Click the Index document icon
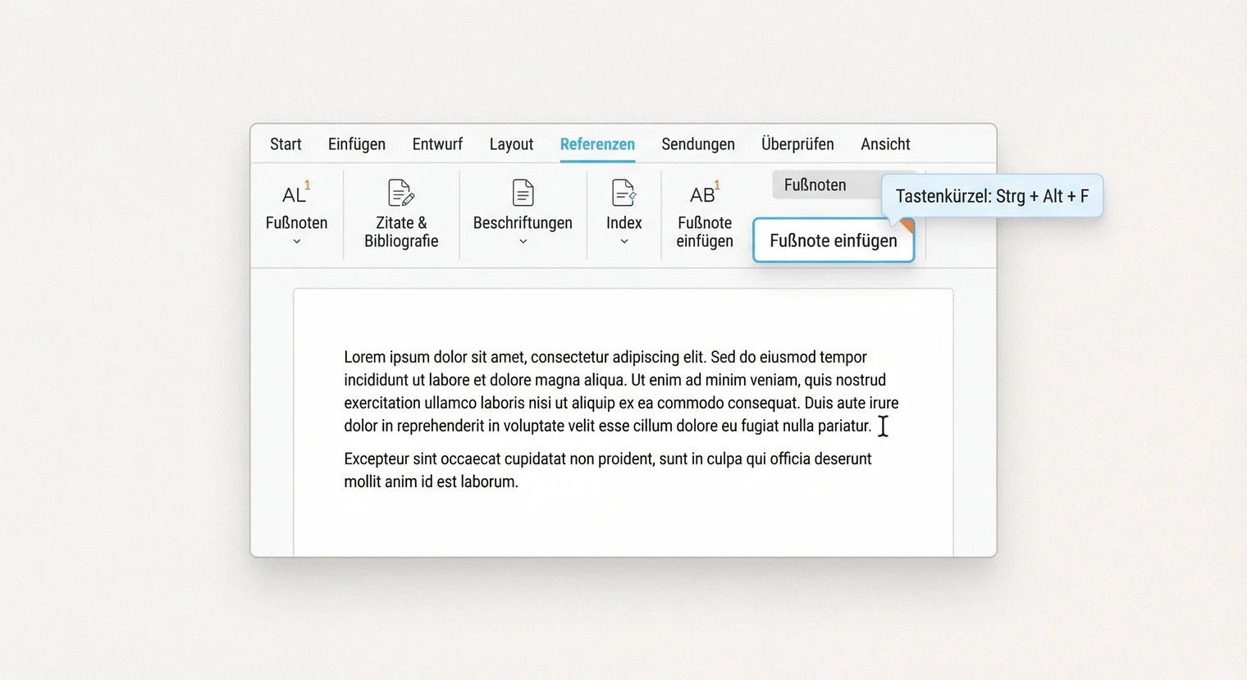1247x680 pixels. pos(623,194)
